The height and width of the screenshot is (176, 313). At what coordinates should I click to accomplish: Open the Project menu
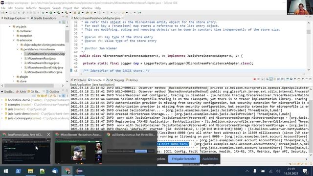pyautogui.click(x=67, y=8)
